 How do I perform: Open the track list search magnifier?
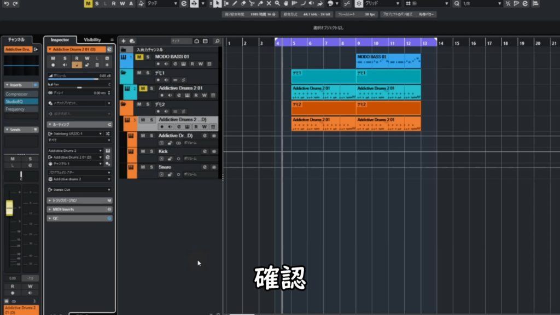pos(217,41)
